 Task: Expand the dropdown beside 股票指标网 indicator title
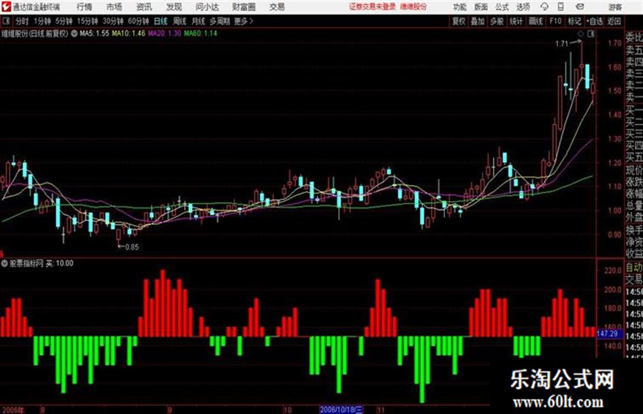coord(5,263)
